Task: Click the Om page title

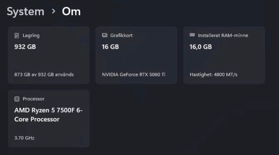Action: click(x=71, y=12)
